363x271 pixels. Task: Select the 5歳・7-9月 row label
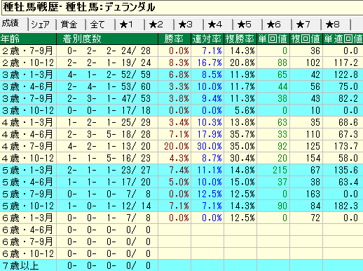(28, 194)
